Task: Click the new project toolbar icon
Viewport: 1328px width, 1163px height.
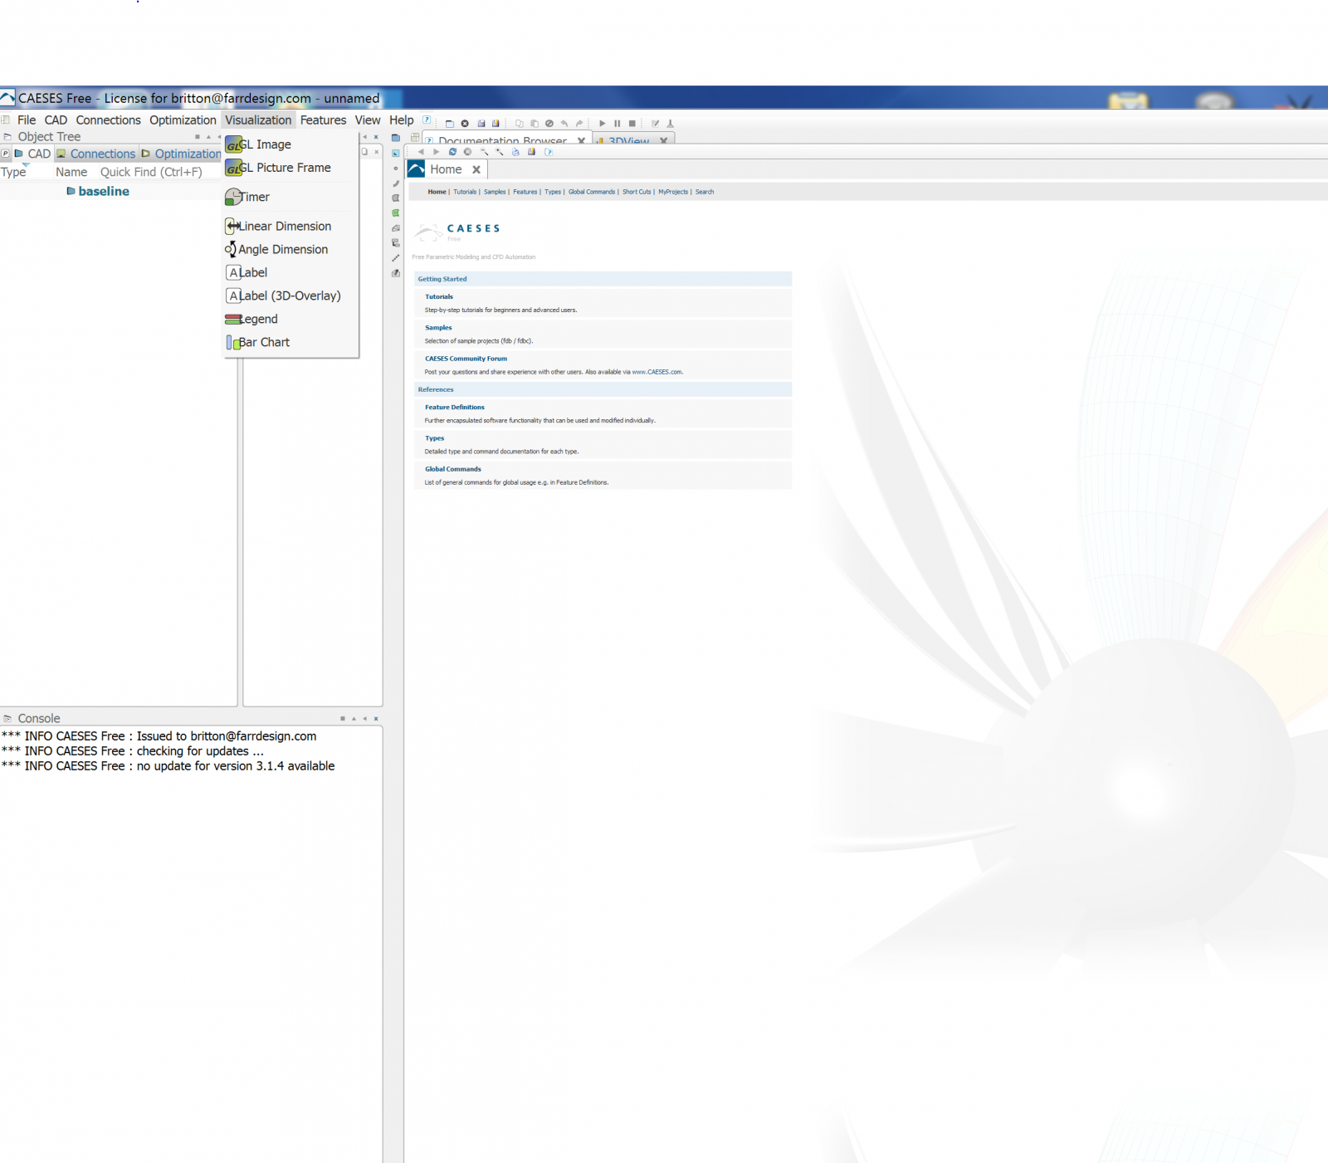Action: click(x=449, y=124)
